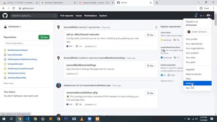The image size is (217, 122).
Task: Open Explore in the header
Action: (103, 16)
